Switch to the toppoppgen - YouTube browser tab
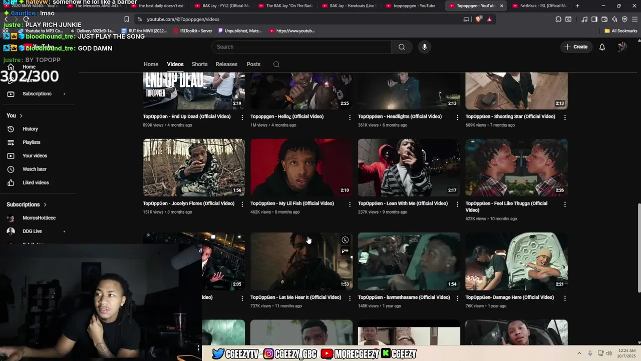This screenshot has height=361, width=641. click(x=413, y=6)
